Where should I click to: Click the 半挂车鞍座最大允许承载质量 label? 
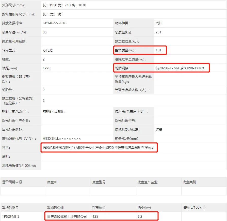coord(133,79)
